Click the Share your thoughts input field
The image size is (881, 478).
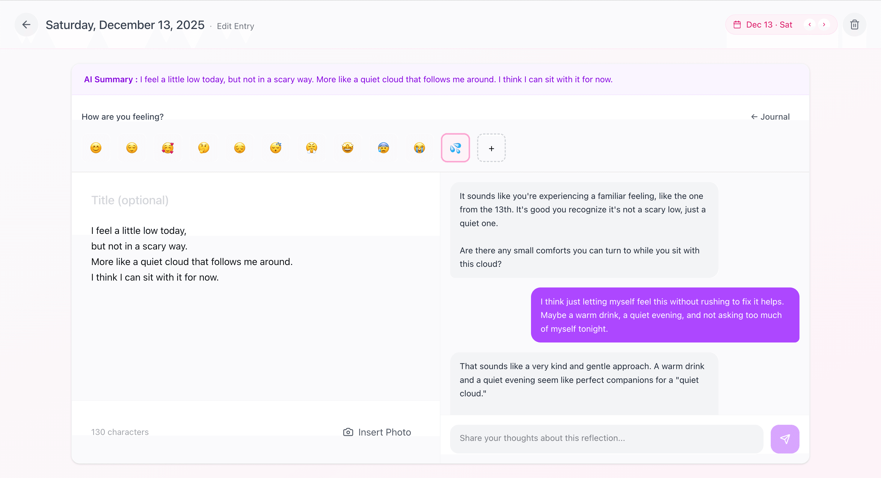[x=605, y=439]
